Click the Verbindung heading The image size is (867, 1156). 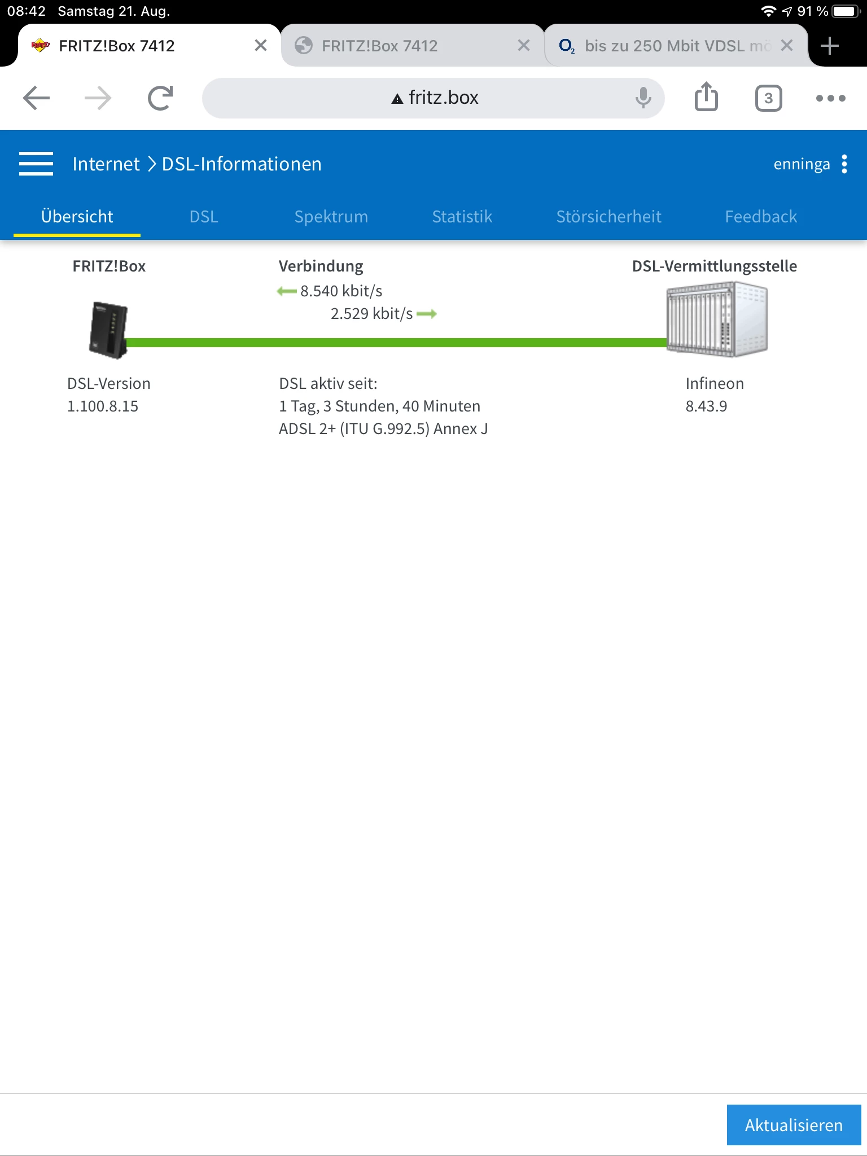coord(321,266)
